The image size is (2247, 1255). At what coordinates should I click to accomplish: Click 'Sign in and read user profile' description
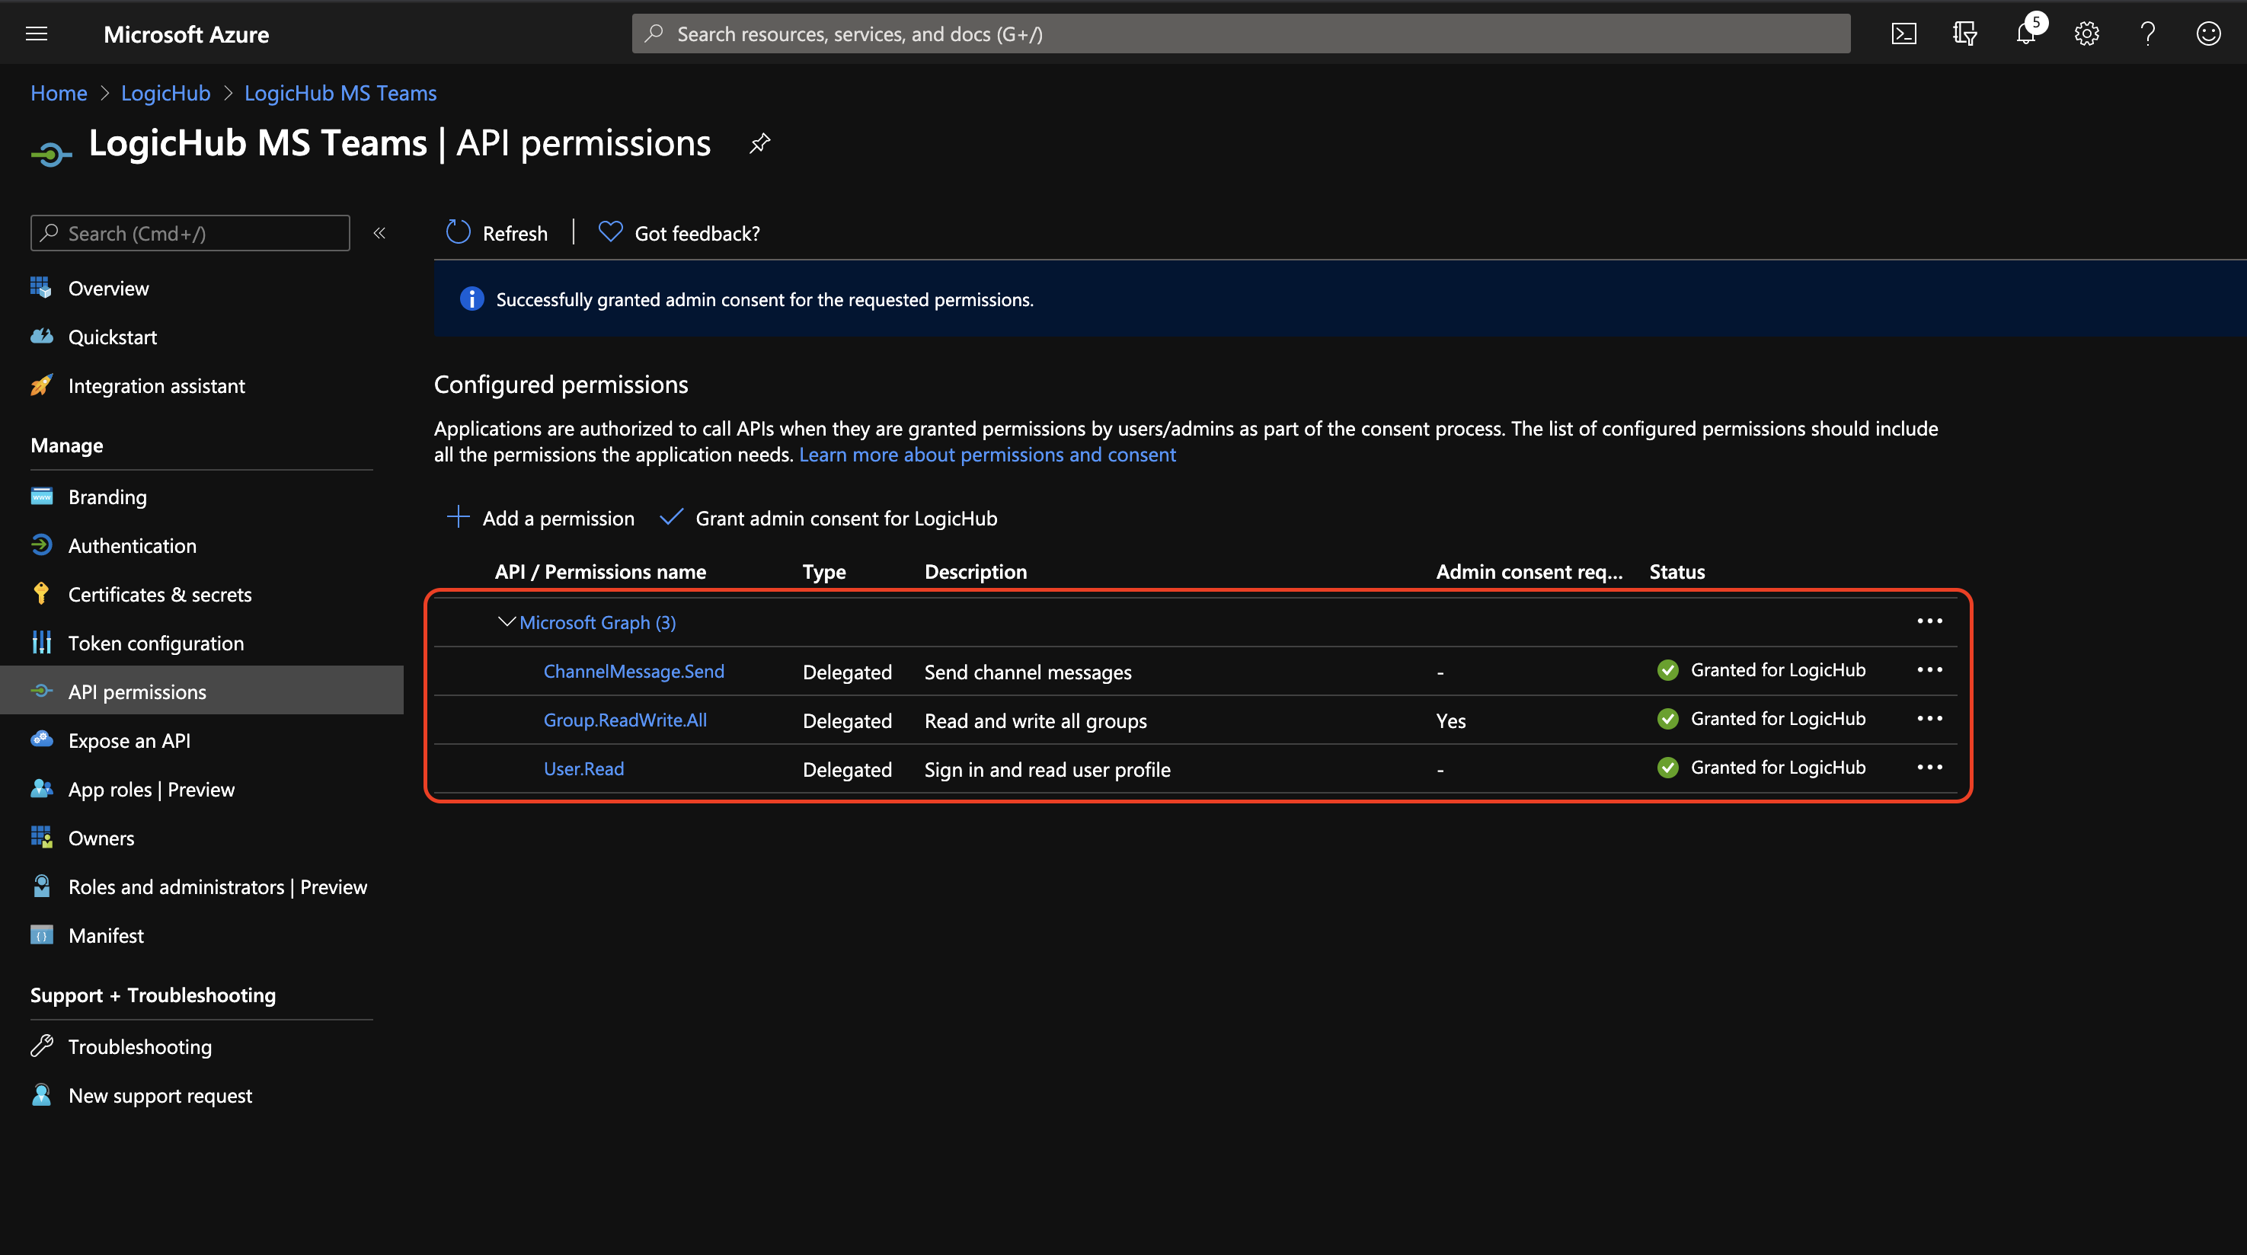(1047, 769)
